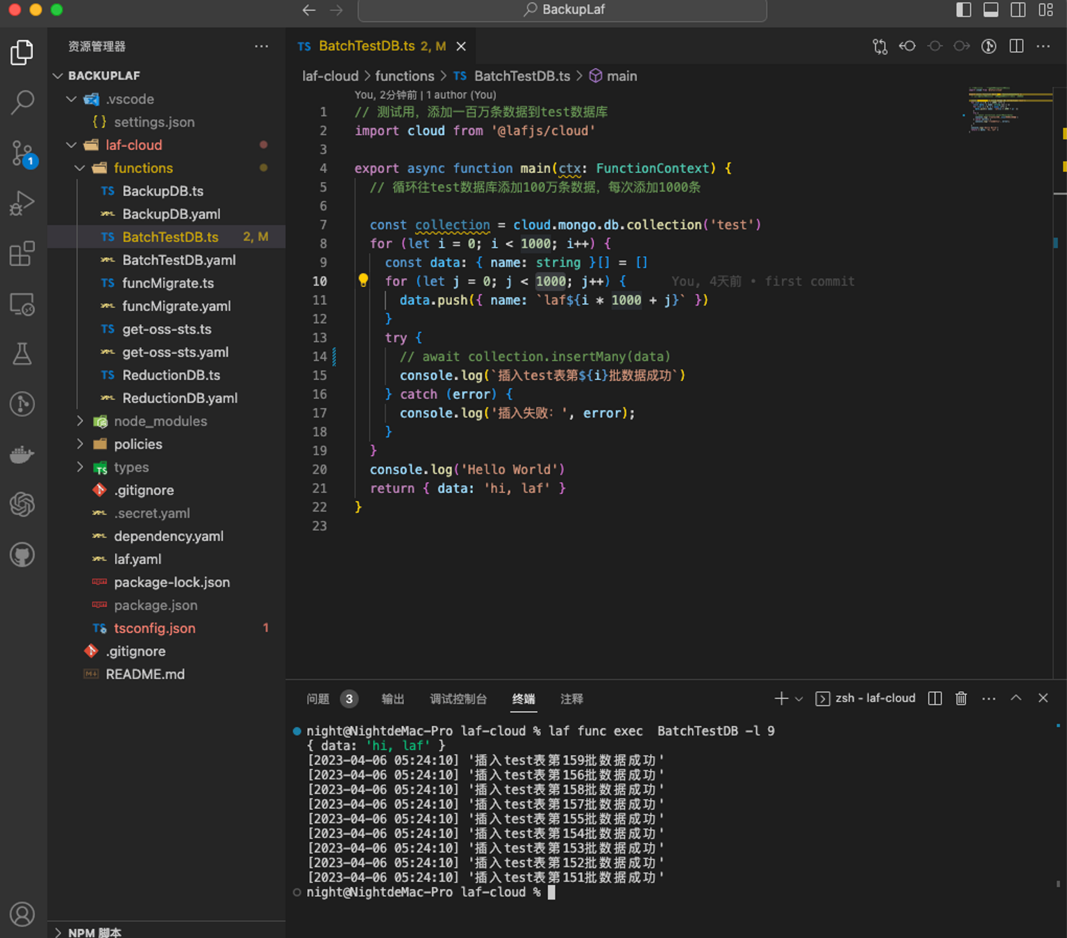Toggle the secondary sidebar visibility
Image resolution: width=1067 pixels, height=938 pixels.
coord(1018,10)
